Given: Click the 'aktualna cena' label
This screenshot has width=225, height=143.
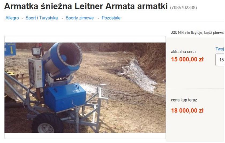Looking at the screenshot, I should pos(183,52).
